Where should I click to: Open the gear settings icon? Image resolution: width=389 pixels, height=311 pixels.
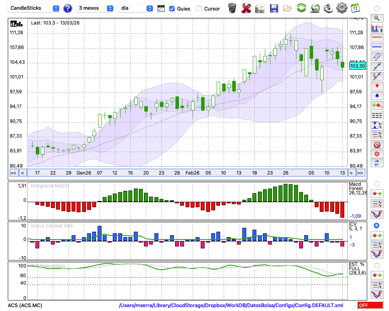342,8
